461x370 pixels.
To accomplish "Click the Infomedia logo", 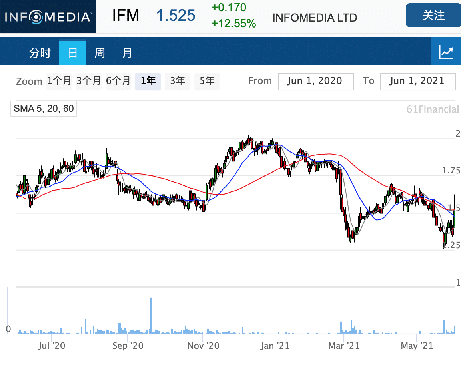I will coord(48,16).
